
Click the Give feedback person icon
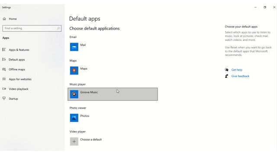pyautogui.click(x=226, y=76)
